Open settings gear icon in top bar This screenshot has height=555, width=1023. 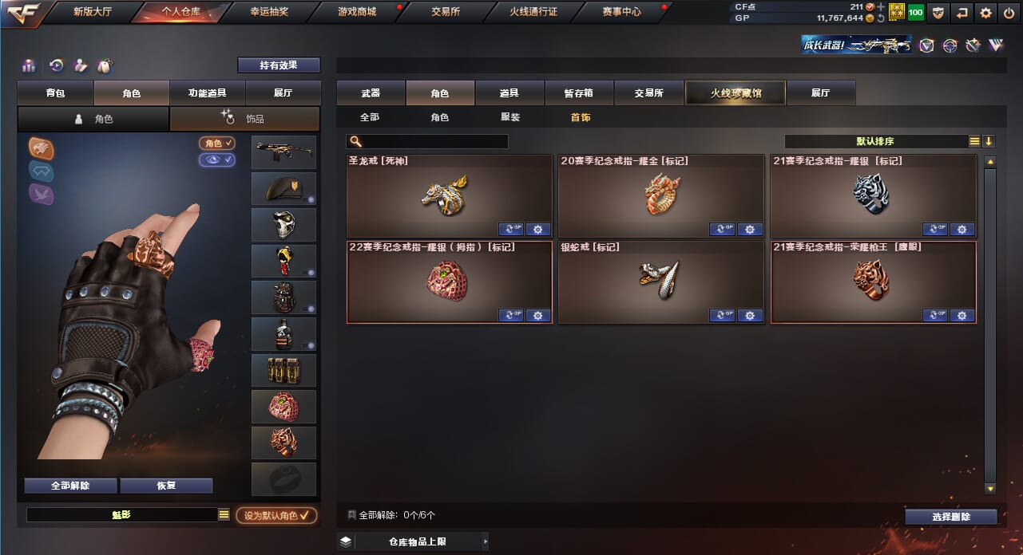pyautogui.click(x=986, y=13)
